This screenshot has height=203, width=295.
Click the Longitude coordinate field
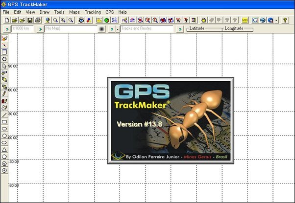coord(238,29)
